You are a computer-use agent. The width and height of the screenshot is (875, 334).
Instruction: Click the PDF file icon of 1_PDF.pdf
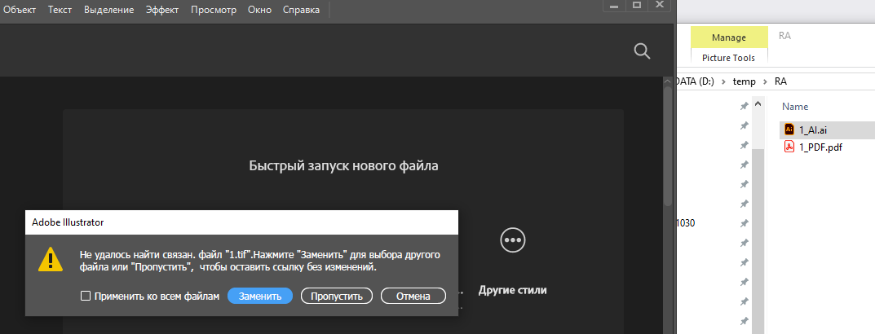pos(789,147)
